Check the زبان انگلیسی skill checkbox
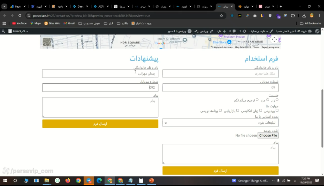Viewport: 324px width, 186px height. (261, 110)
